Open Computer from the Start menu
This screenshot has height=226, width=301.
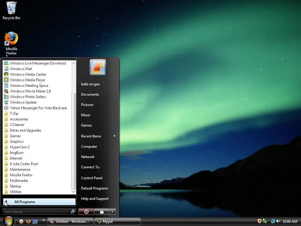(89, 146)
